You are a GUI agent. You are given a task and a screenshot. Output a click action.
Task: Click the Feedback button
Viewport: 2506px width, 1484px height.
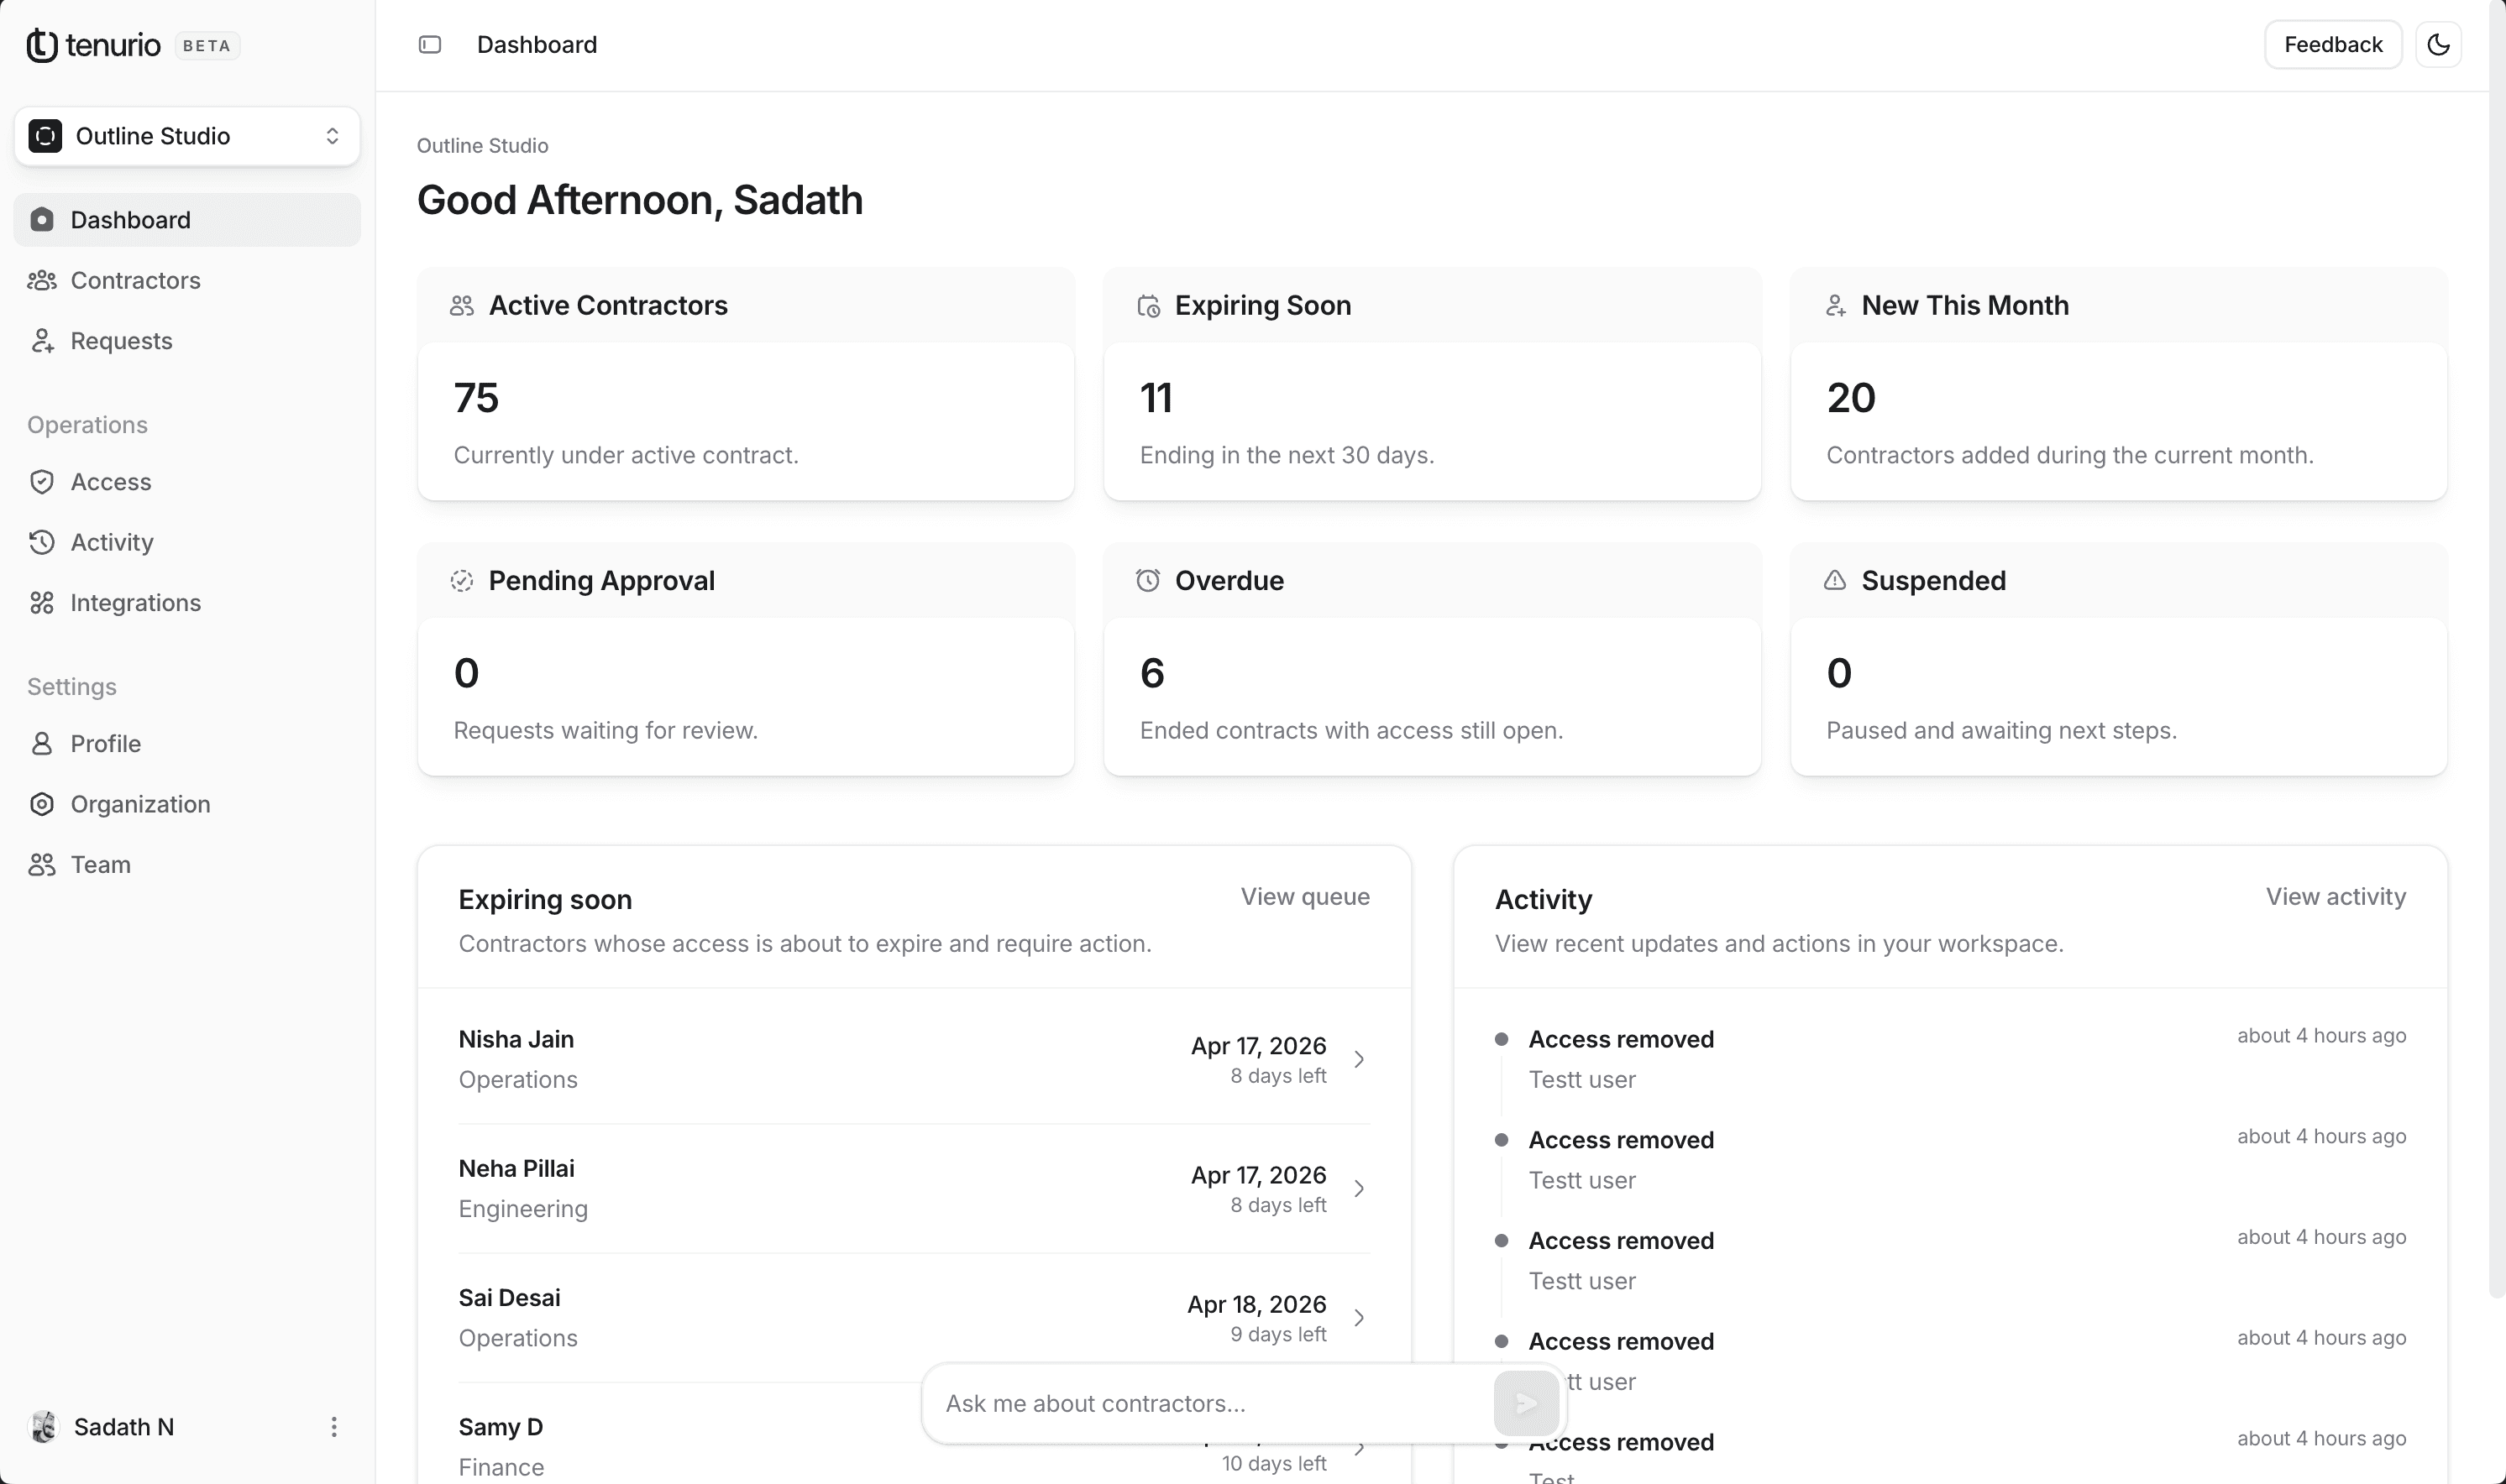[2332, 45]
